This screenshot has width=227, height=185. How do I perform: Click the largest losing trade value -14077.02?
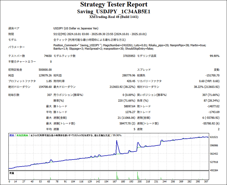click(x=212, y=106)
